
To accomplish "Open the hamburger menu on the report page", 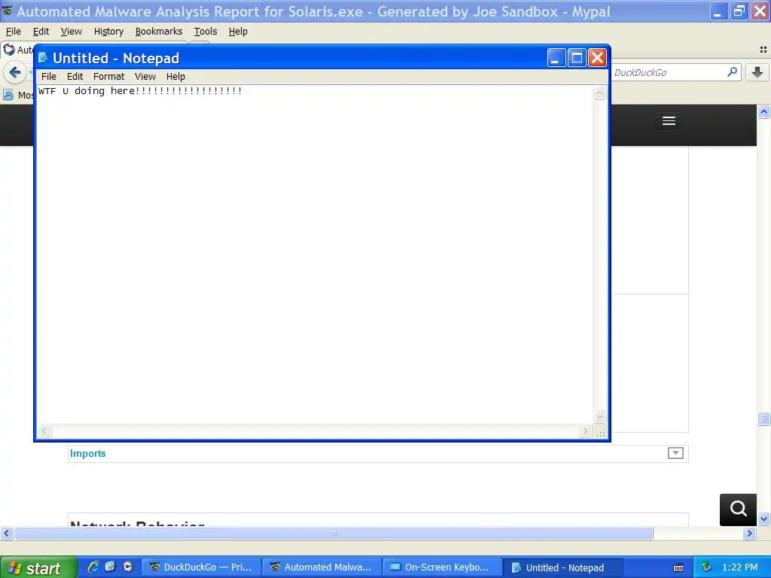I will click(669, 121).
